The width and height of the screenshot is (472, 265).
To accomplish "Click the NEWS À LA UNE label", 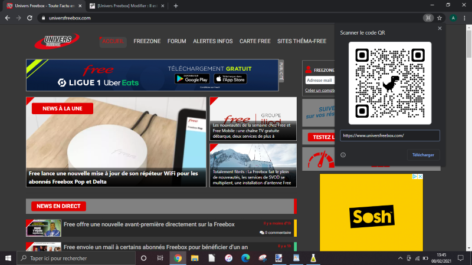I will click(63, 108).
